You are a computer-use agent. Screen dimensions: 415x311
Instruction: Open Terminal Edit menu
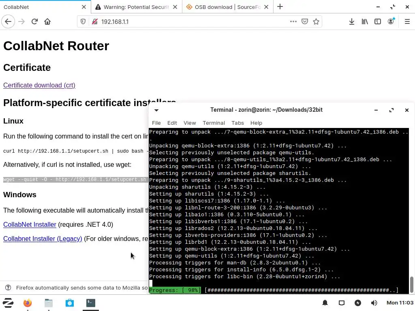click(172, 123)
